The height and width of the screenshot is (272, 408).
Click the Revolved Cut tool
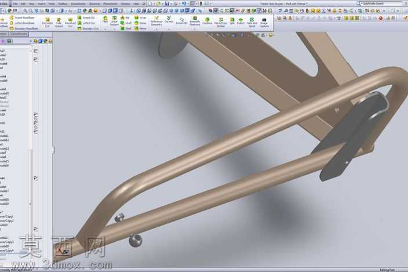tap(70, 23)
